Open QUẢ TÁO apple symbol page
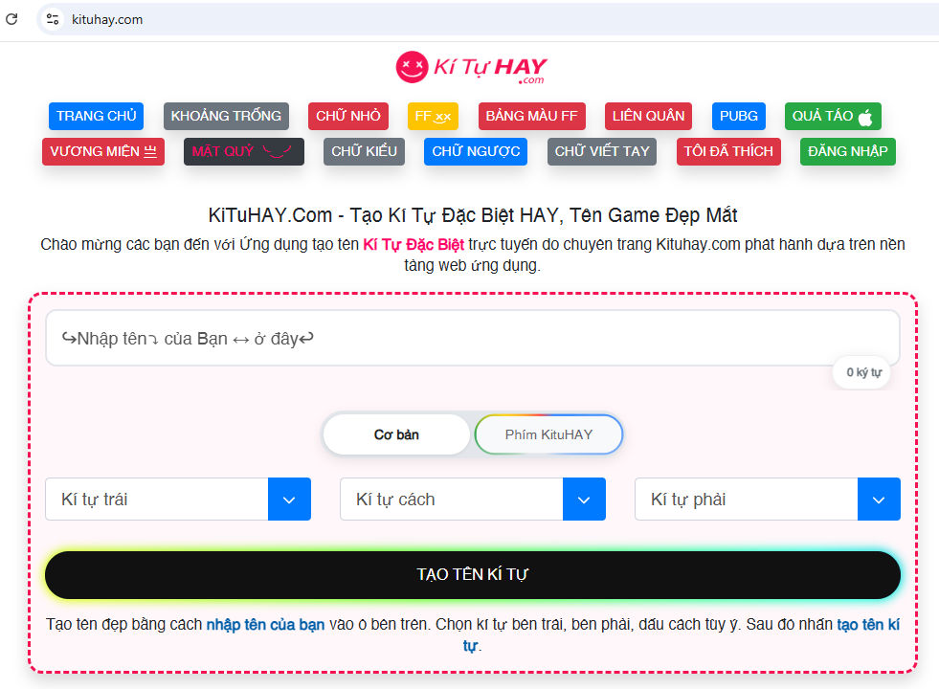 [833, 116]
